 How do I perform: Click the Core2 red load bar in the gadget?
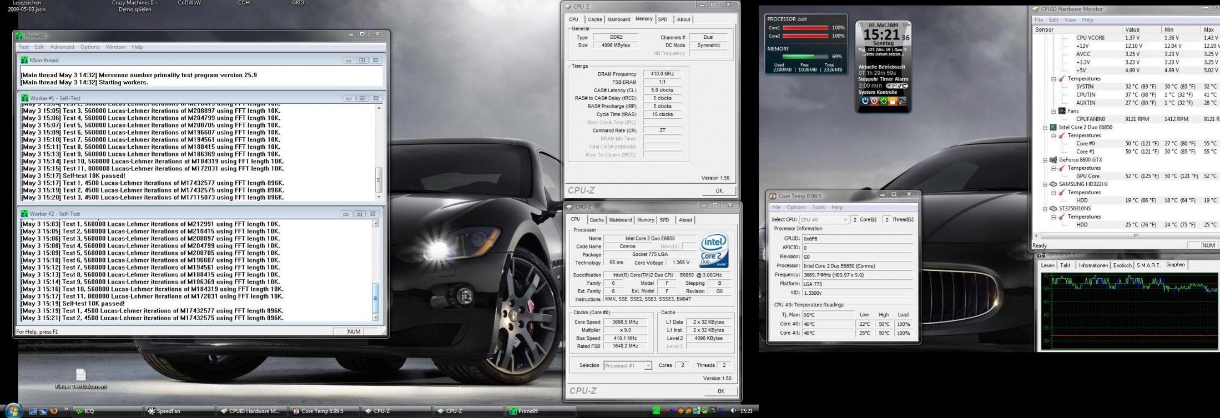click(805, 36)
